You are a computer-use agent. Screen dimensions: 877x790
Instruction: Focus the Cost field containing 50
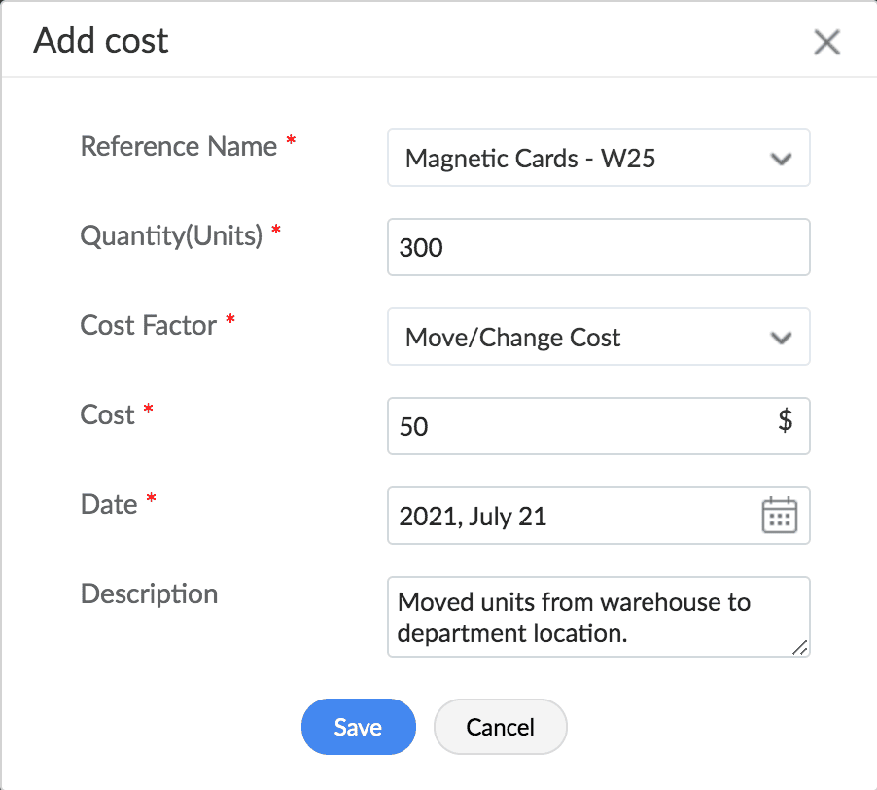[x=574, y=427]
